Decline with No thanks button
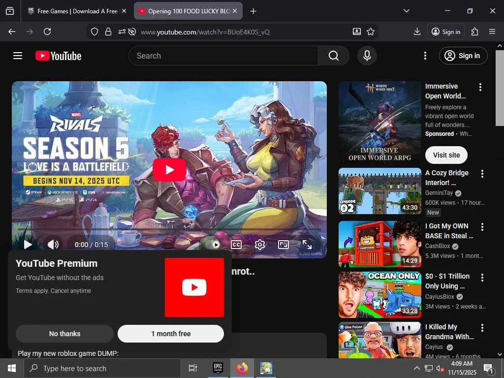 click(x=64, y=334)
